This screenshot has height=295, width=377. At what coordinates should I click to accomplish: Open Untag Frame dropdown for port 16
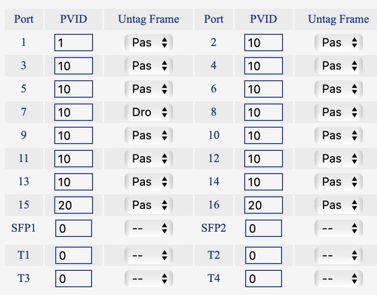338,205
